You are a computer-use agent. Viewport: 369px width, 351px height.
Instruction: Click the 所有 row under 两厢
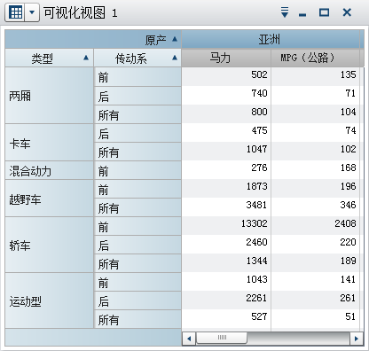click(137, 114)
